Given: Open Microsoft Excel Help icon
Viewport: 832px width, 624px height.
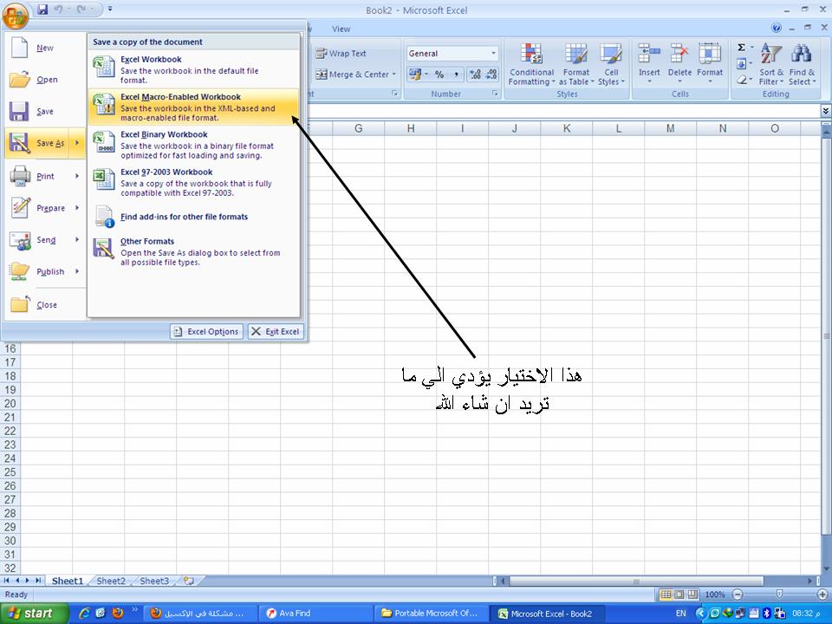Looking at the screenshot, I should pos(777,28).
